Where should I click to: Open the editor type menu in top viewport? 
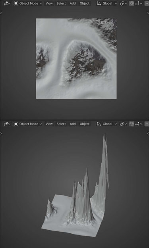(7, 3)
